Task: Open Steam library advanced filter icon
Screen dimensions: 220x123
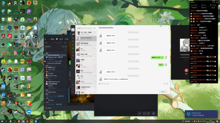Action: click(65, 50)
